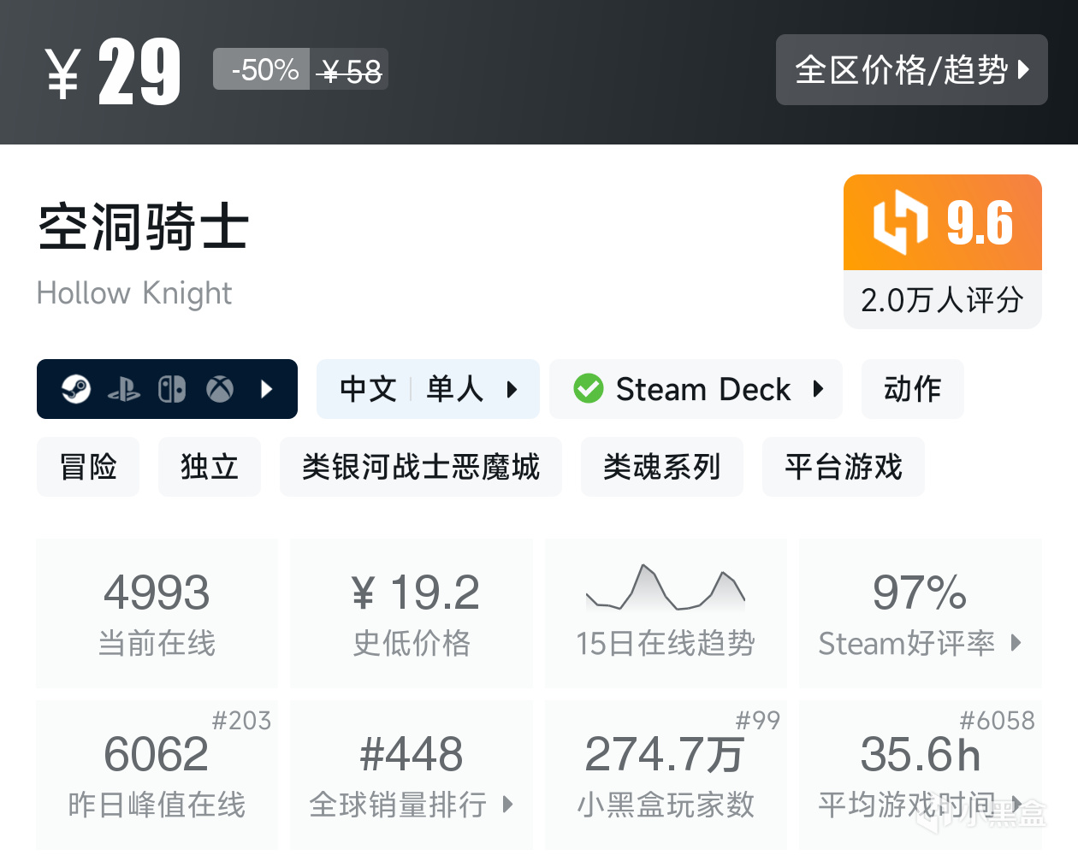Expand the 中文 单人 language details arrow
The height and width of the screenshot is (855, 1078).
(x=512, y=390)
